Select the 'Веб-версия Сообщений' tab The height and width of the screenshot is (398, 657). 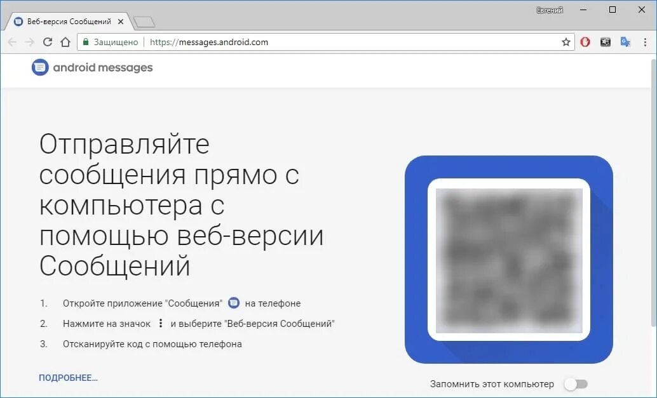tap(69, 22)
